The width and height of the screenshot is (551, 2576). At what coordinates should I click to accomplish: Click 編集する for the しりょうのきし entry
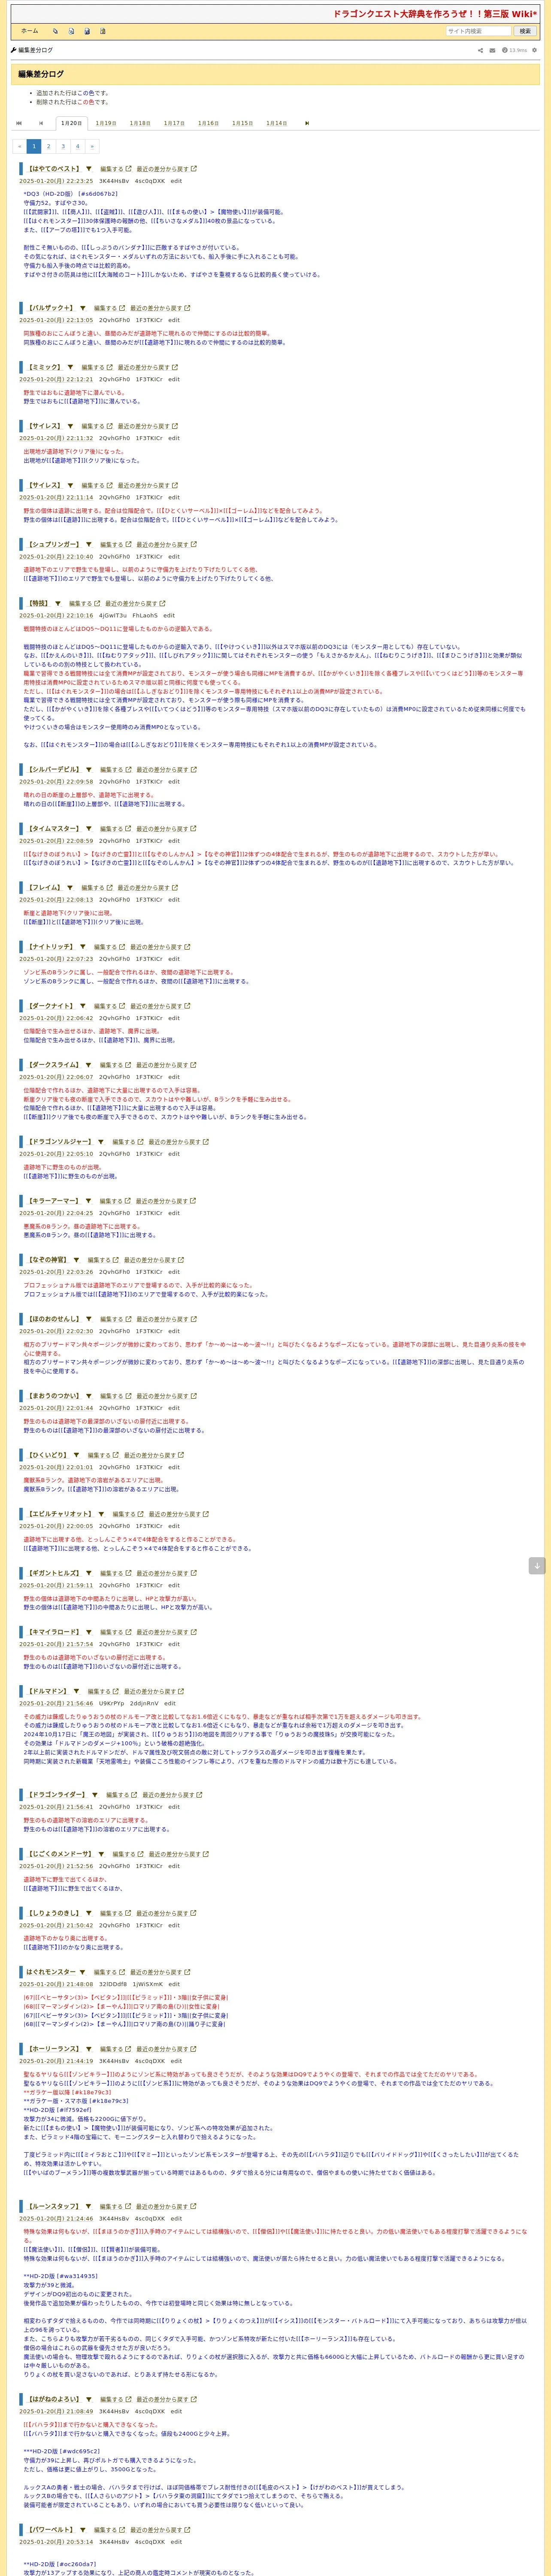pos(114,1913)
